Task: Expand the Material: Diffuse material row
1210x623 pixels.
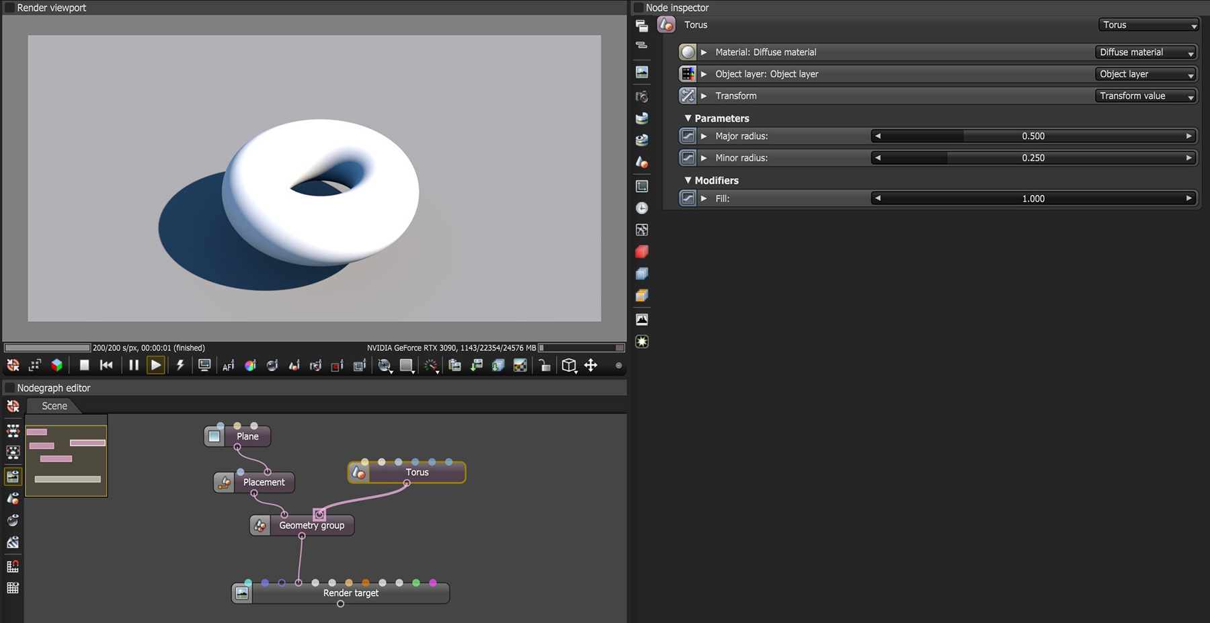Action: pyautogui.click(x=704, y=52)
